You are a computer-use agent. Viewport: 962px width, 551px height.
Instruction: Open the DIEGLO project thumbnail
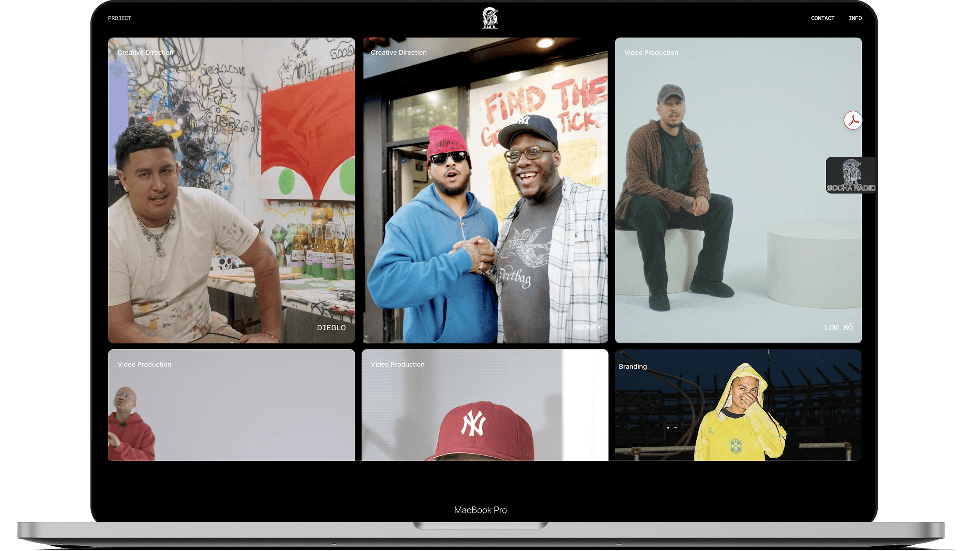[231, 190]
